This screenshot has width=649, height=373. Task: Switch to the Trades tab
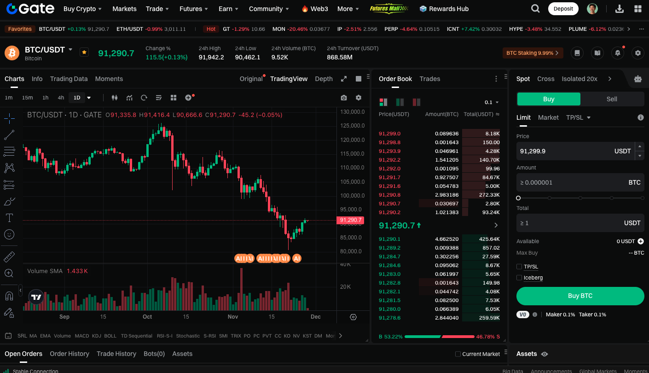pyautogui.click(x=429, y=79)
